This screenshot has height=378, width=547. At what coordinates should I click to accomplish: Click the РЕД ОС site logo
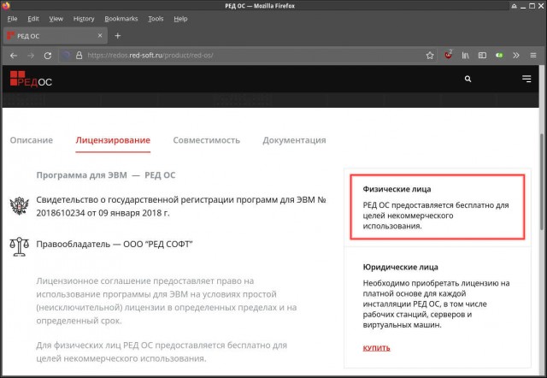31,79
